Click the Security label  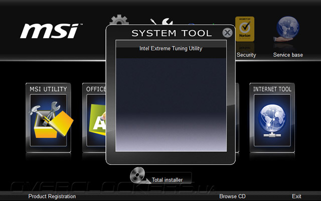(x=246, y=55)
